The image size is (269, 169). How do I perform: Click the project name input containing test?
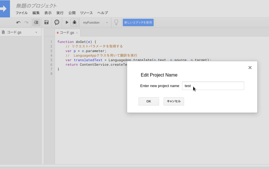coord(213,86)
